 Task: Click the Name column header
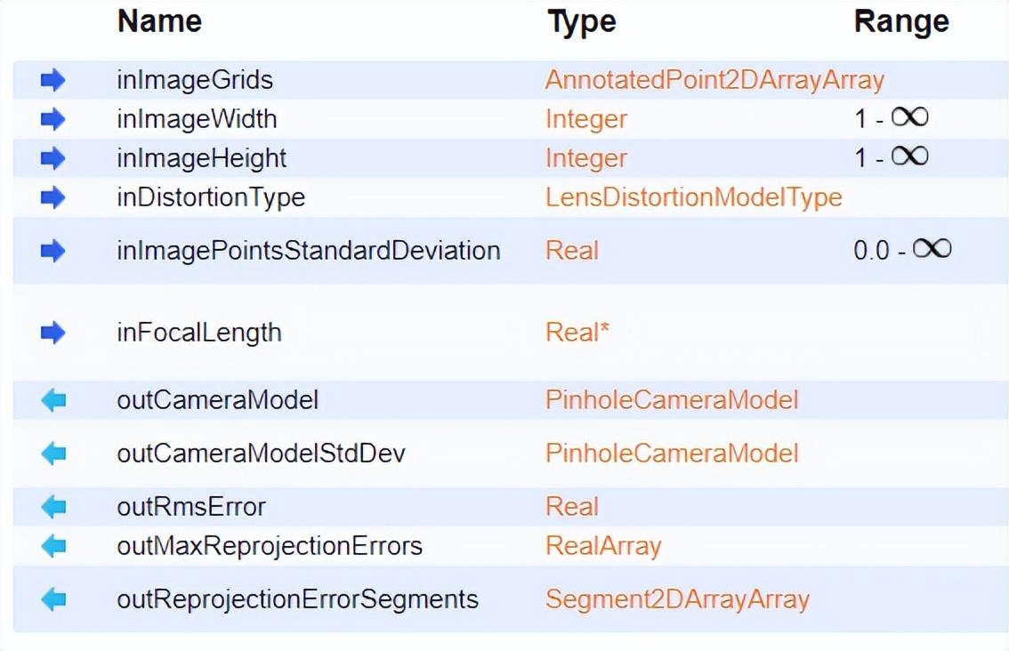[159, 22]
